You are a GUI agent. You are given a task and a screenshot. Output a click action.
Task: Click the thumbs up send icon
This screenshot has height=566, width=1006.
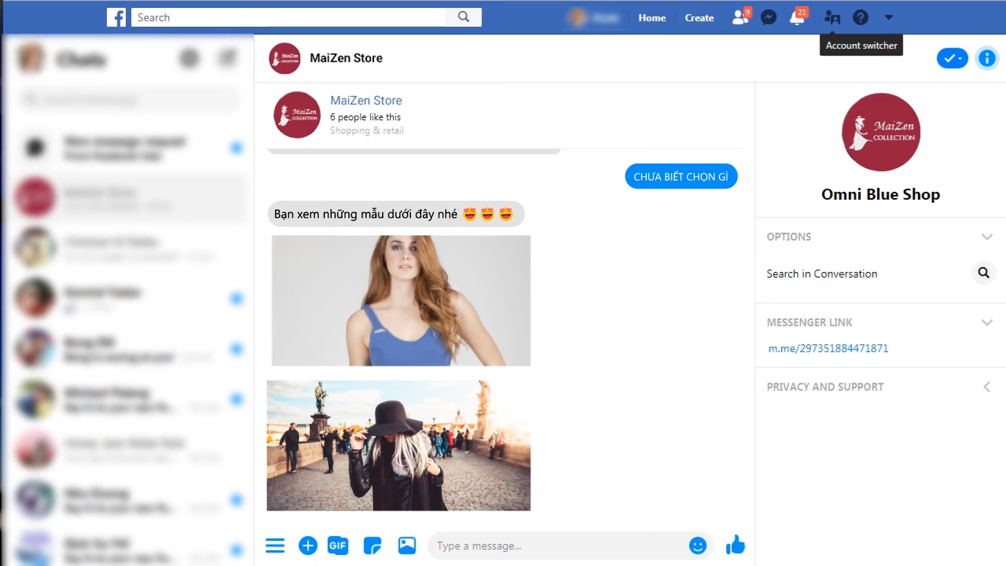735,545
